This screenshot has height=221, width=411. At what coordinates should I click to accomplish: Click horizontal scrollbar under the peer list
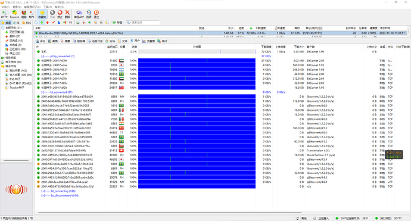[x=170, y=212]
